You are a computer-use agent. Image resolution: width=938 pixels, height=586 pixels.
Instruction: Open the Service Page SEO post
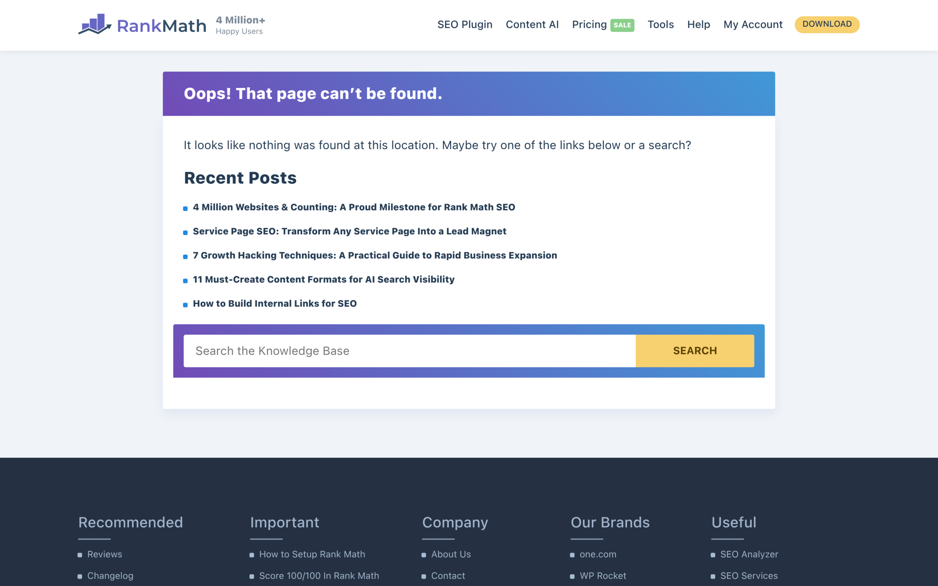click(349, 231)
